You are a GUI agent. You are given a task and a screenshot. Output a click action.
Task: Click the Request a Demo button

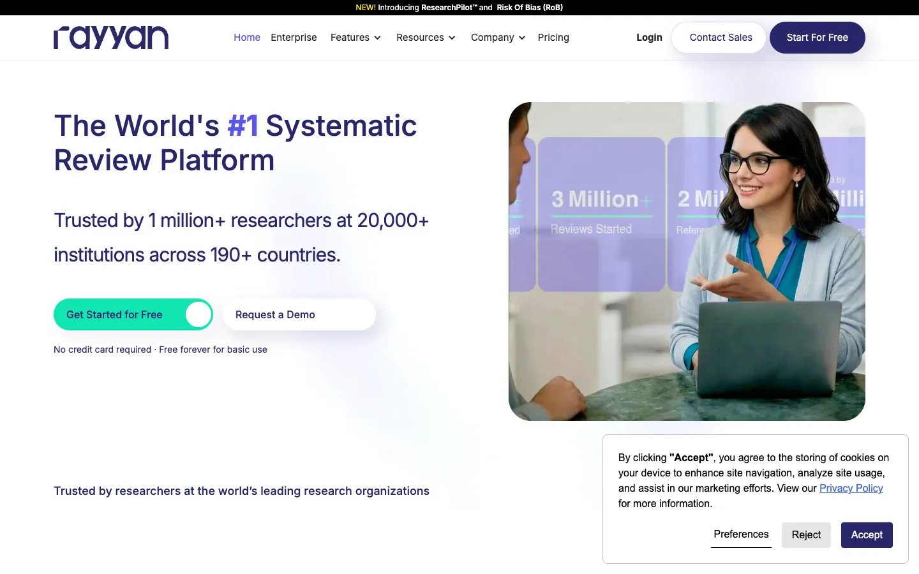[299, 314]
